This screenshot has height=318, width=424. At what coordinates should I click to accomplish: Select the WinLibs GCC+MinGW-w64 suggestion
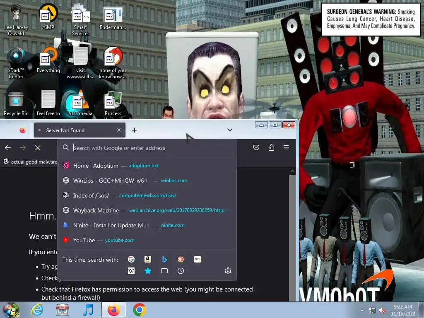pyautogui.click(x=147, y=181)
